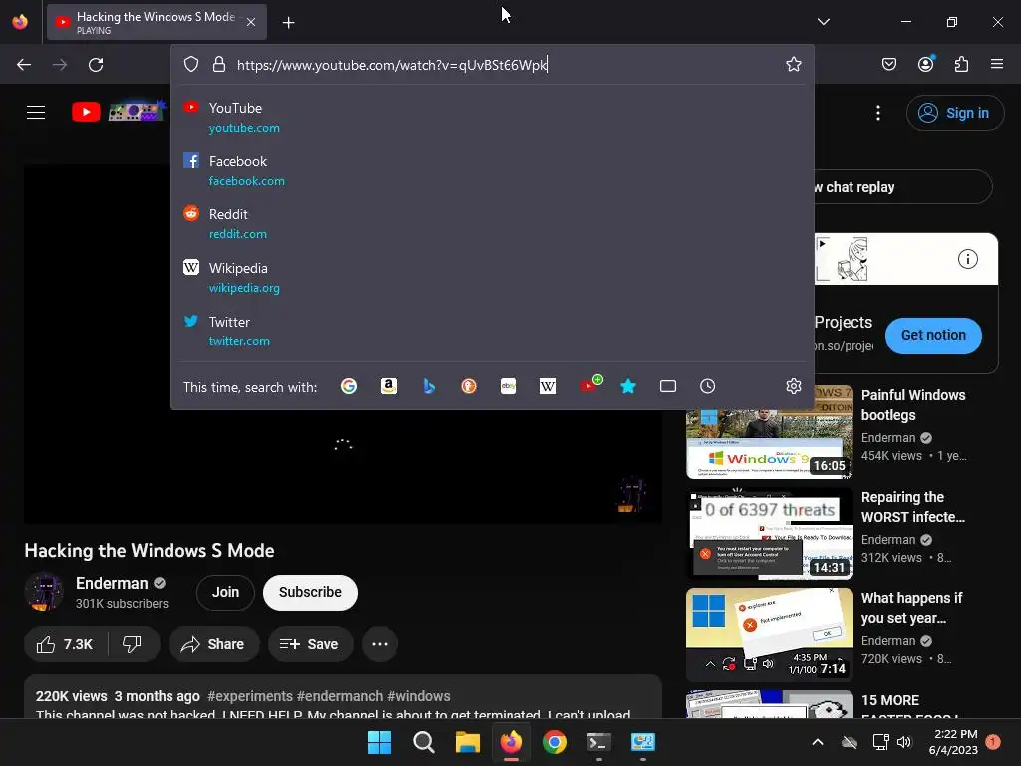The height and width of the screenshot is (766, 1021).
Task: Open the ad info circle icon
Action: point(967,259)
